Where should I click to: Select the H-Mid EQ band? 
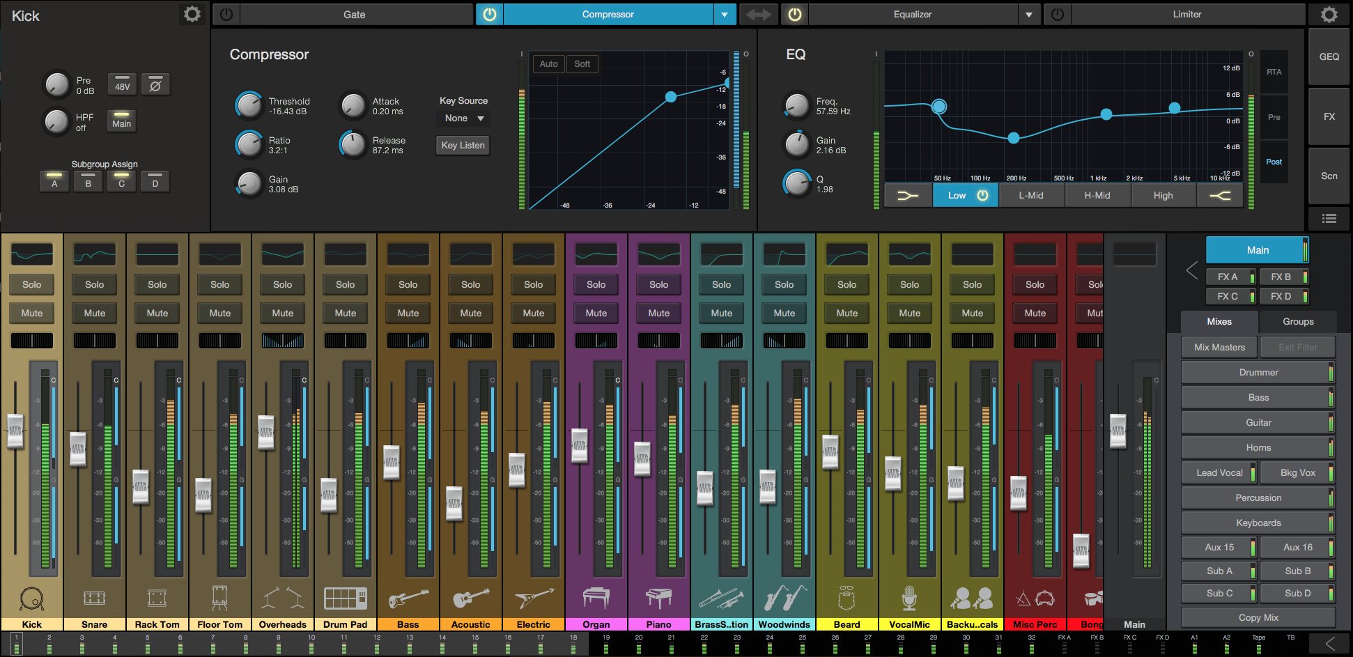tap(1097, 196)
